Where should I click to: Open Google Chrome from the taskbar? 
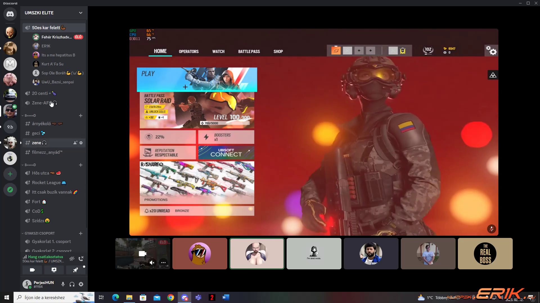pyautogui.click(x=171, y=297)
